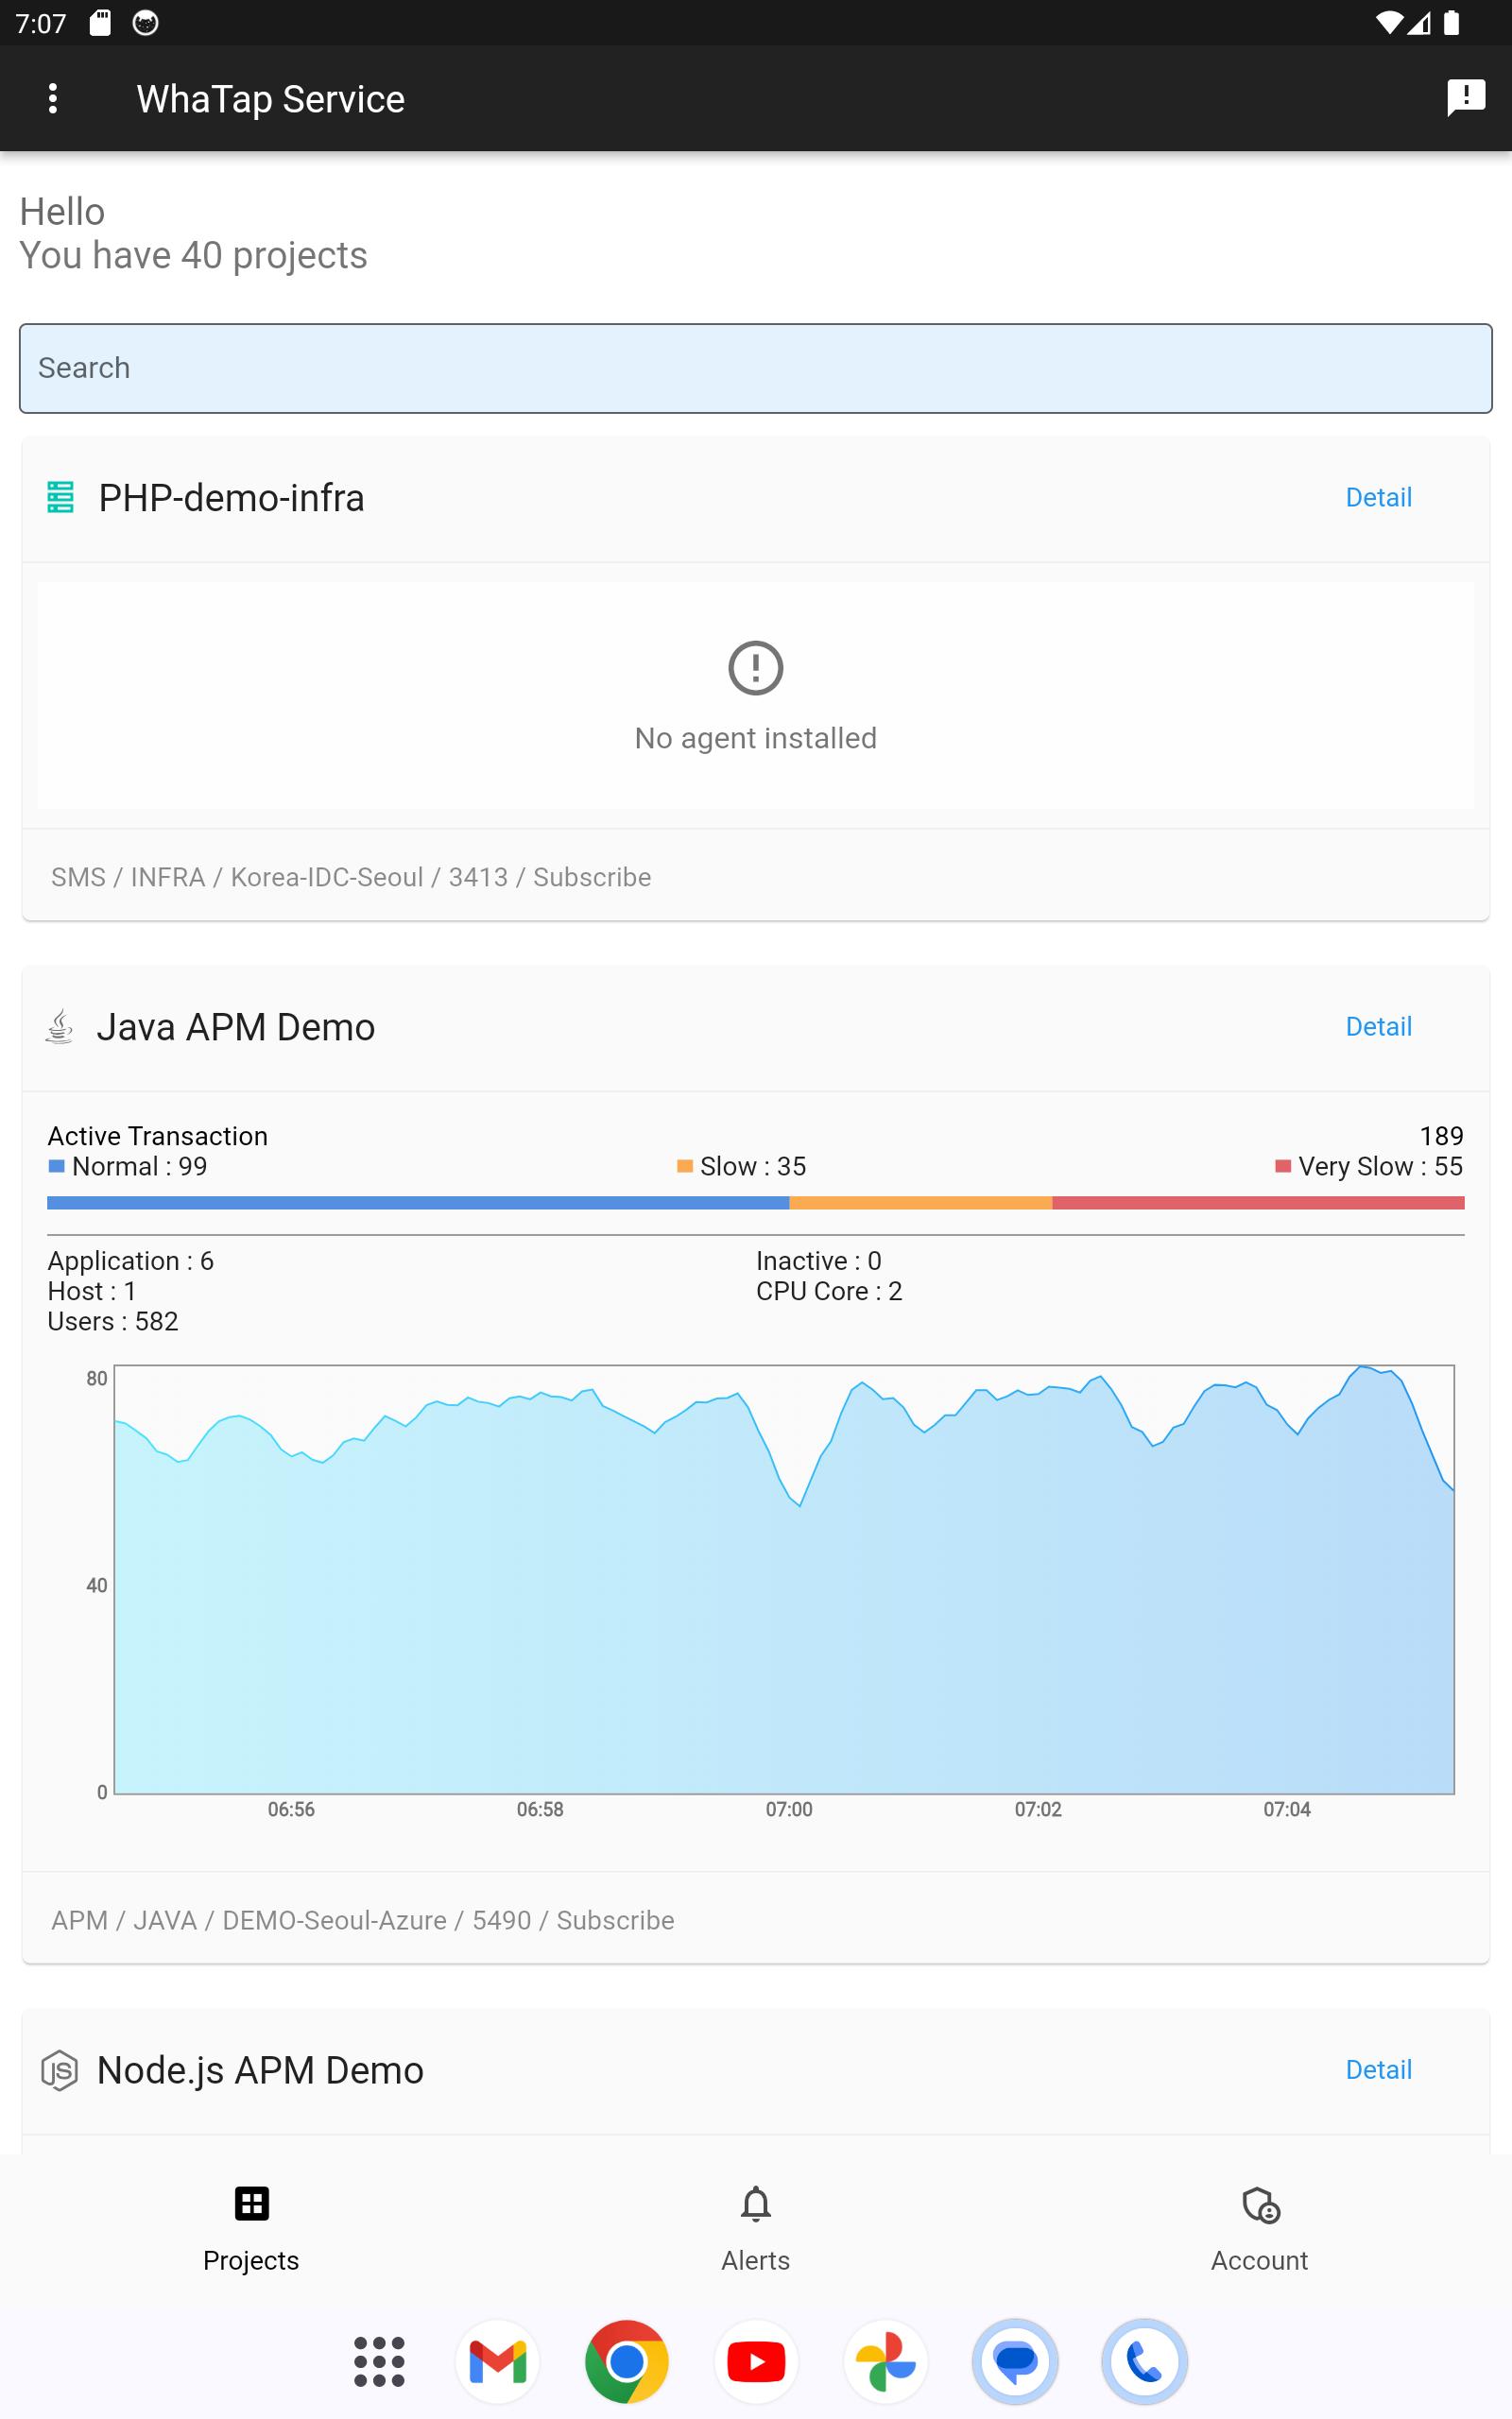The image size is (1512, 2419).
Task: Tap the feedback message icon
Action: coord(1465,98)
